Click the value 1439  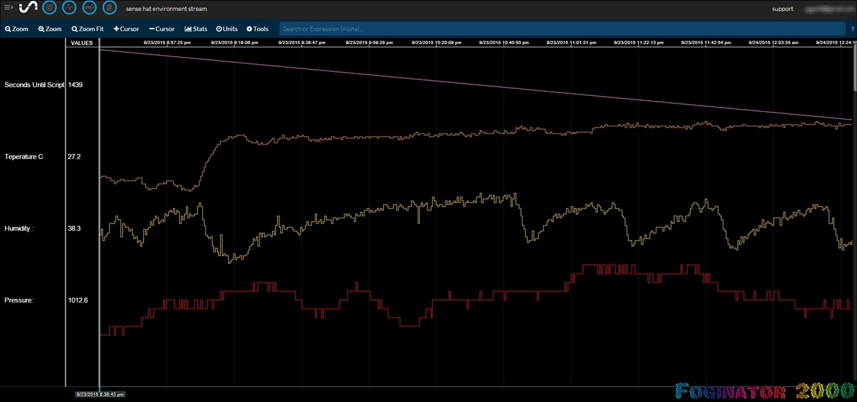click(75, 85)
